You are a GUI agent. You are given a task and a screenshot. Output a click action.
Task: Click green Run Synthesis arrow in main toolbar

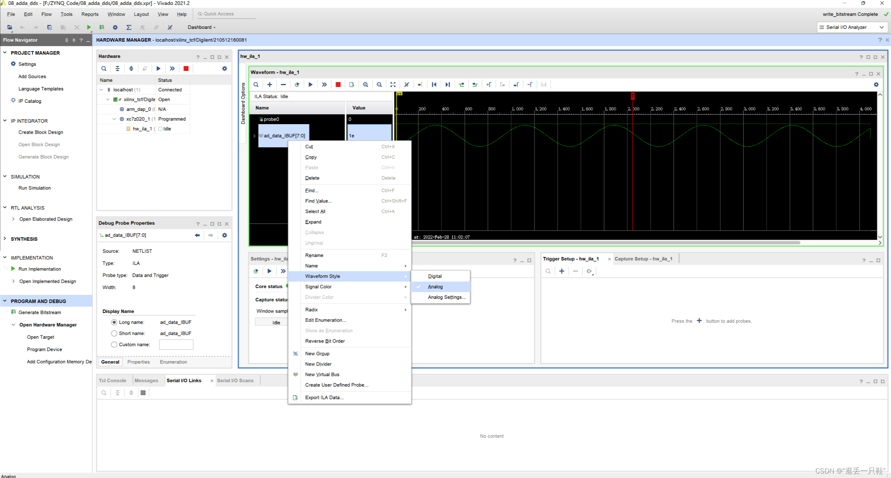point(89,27)
